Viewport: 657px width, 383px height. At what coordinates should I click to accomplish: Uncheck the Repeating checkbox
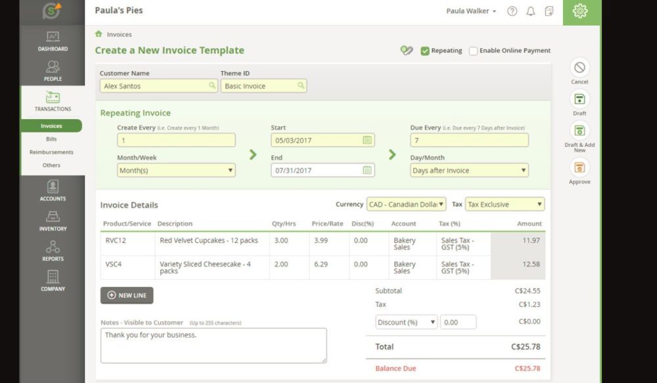coord(425,51)
